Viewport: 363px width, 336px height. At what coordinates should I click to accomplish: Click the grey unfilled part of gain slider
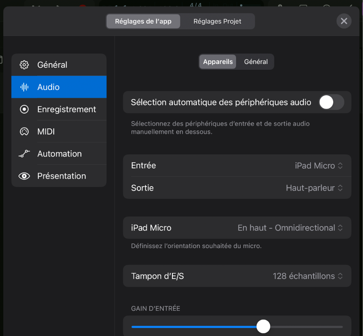tap(306, 327)
